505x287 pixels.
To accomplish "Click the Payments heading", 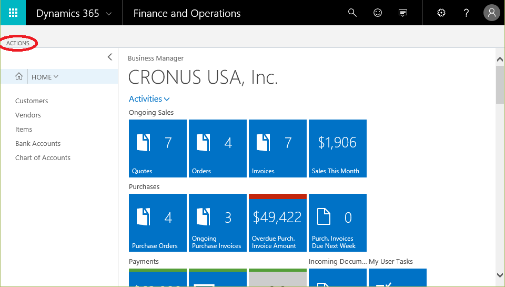I will click(x=144, y=262).
